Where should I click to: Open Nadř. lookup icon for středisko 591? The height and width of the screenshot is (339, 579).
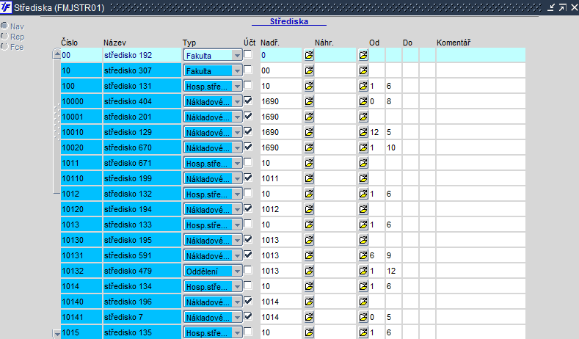[x=309, y=255]
